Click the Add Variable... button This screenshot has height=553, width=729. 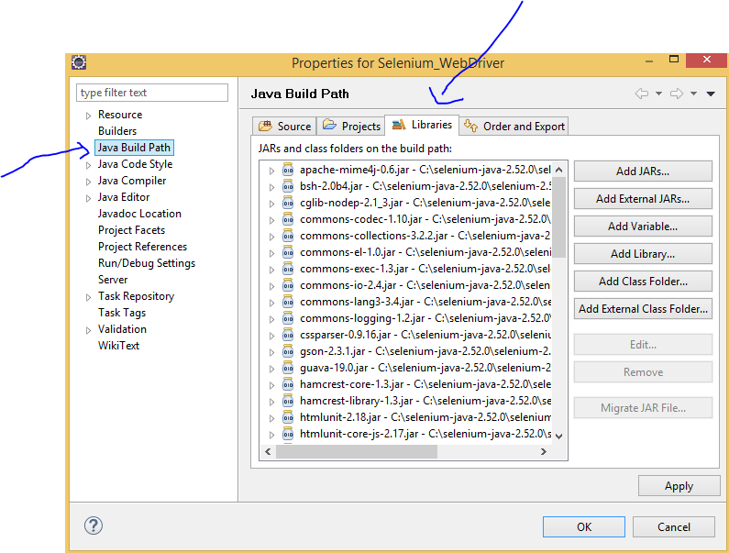coord(643,226)
